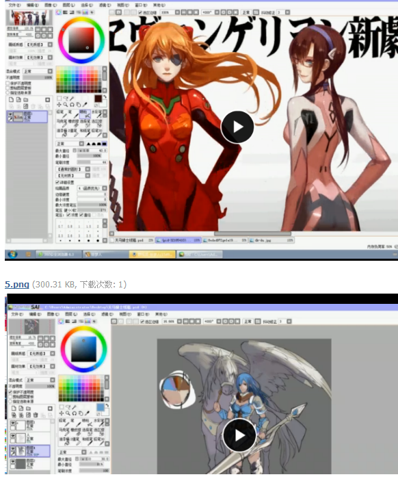This screenshot has width=398, height=490.
Task: Click the RGB slider panel icon in upper SAI
Action: (65, 12)
